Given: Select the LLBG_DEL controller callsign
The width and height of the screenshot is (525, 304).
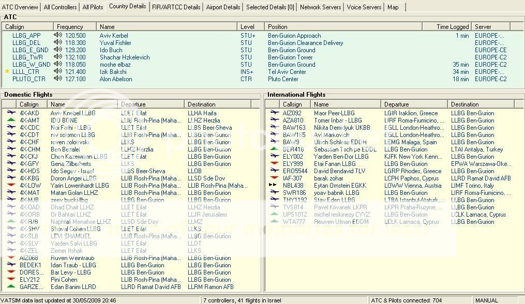Looking at the screenshot, I should tap(26, 43).
